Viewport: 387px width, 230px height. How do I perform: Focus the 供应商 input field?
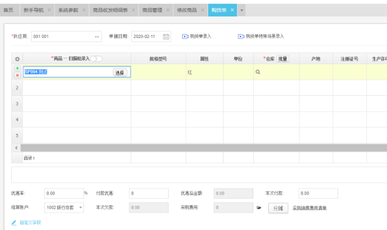point(66,36)
